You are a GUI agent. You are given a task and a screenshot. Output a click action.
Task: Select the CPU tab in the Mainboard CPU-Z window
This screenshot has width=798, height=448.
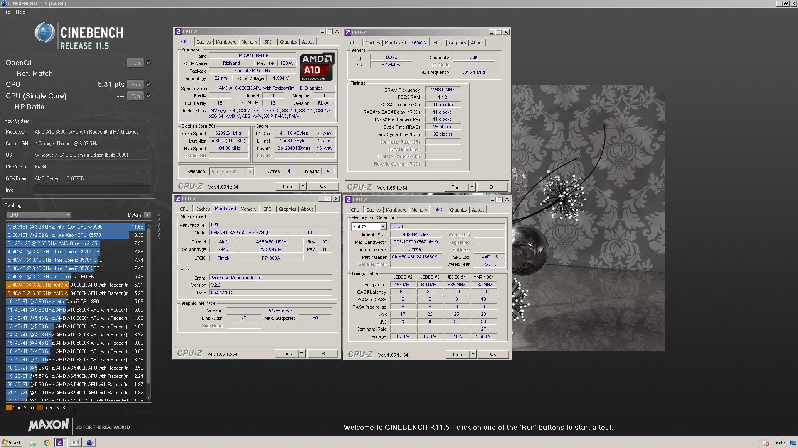click(185, 209)
